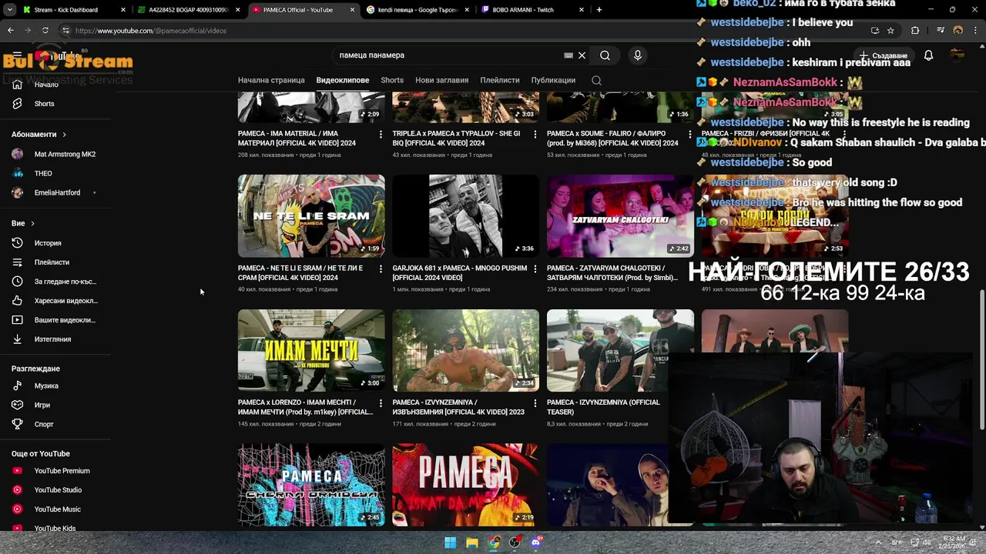Open YouTube Studio link
986x554 pixels.
pyautogui.click(x=58, y=490)
